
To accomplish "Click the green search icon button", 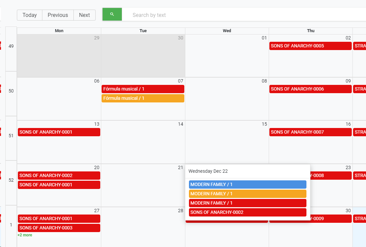I will coord(112,14).
